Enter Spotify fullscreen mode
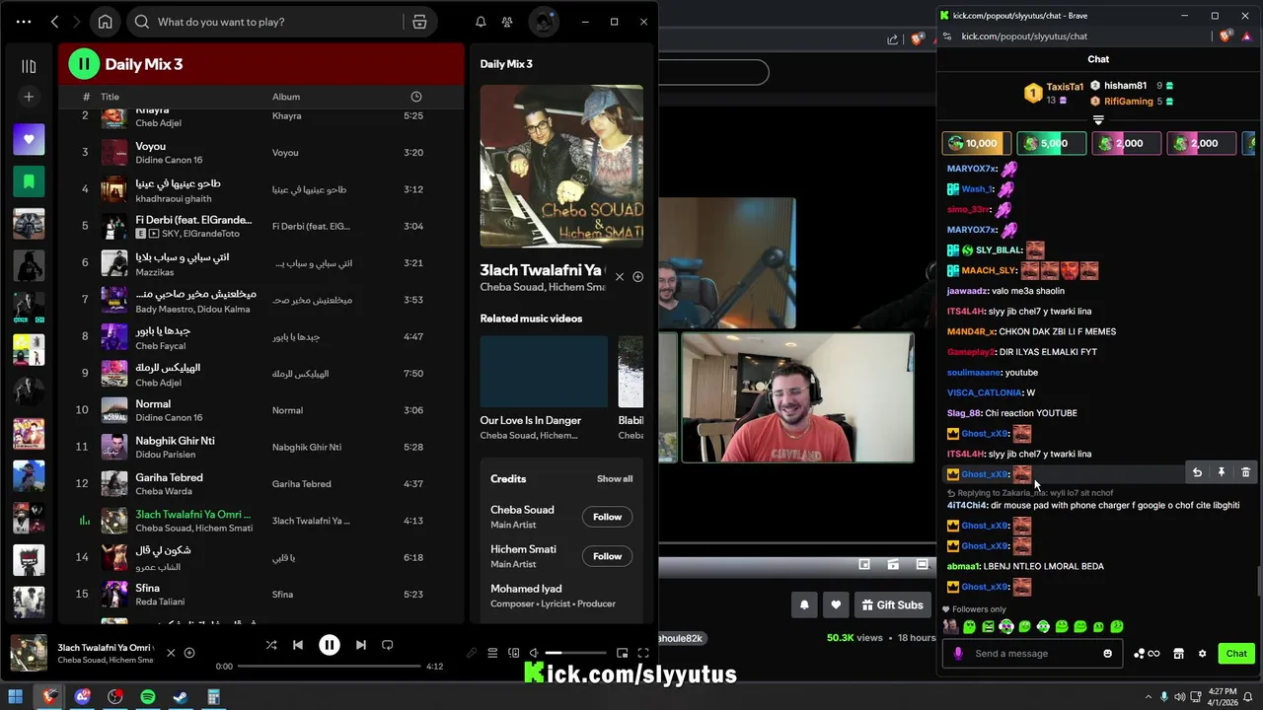This screenshot has width=1263, height=710. pos(643,653)
